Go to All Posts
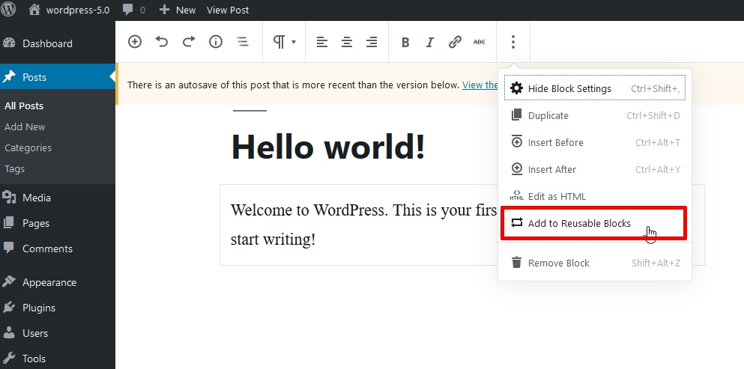 24,106
